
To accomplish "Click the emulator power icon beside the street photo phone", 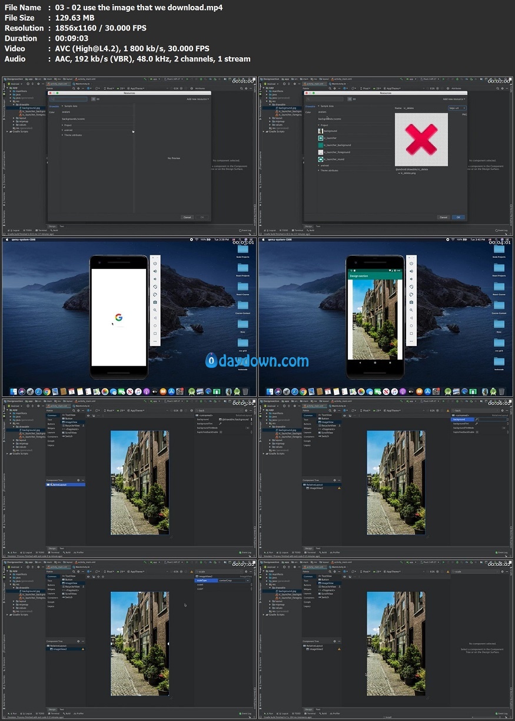I will [411, 264].
